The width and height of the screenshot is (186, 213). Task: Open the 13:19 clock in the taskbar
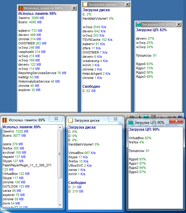171,117
